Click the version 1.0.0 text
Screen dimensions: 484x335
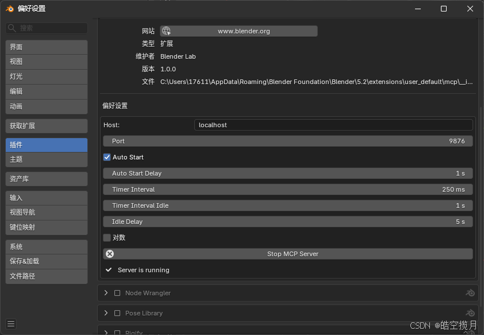coord(168,69)
